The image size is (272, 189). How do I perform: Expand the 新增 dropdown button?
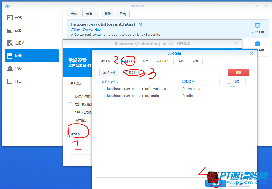(x=91, y=14)
